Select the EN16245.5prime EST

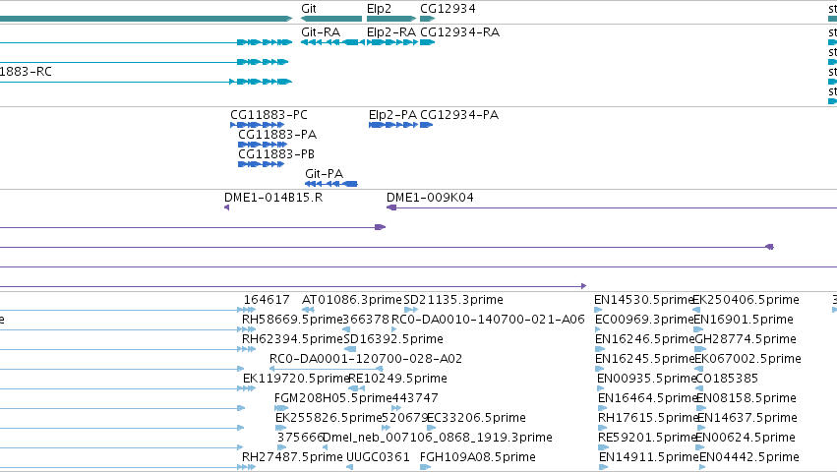(x=645, y=359)
